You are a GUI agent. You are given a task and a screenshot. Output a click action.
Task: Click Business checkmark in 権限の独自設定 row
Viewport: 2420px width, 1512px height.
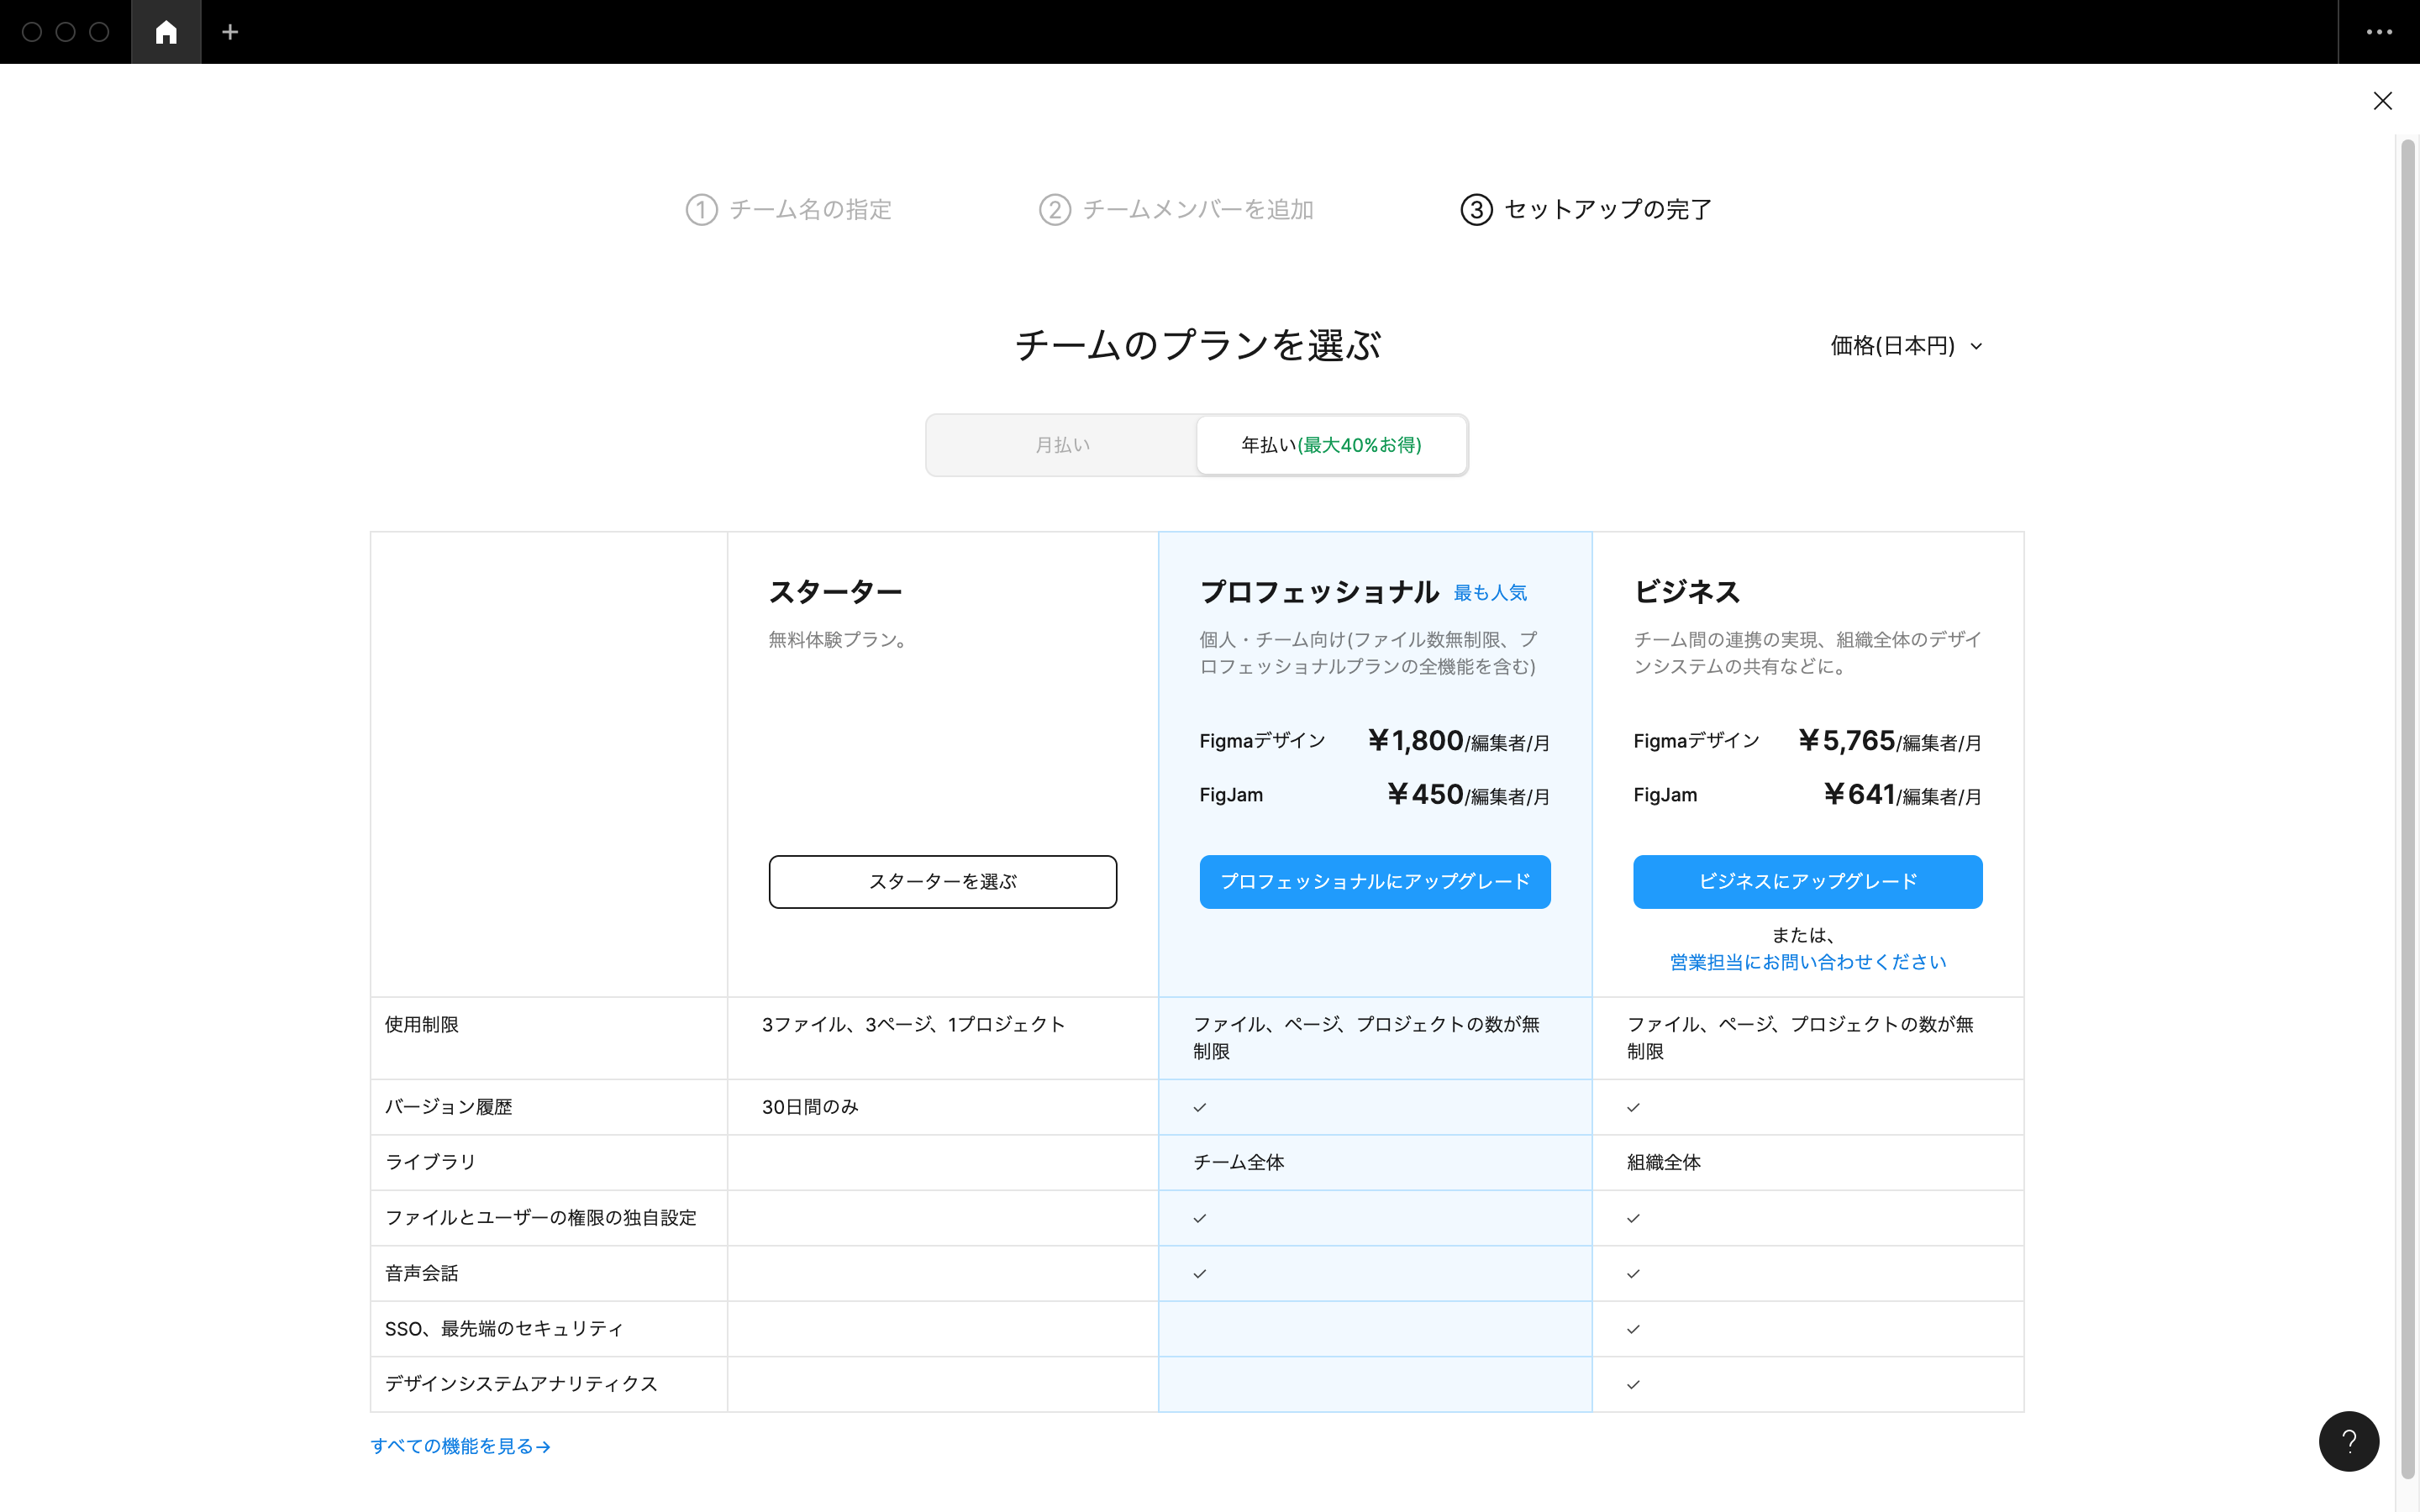[x=1633, y=1218]
